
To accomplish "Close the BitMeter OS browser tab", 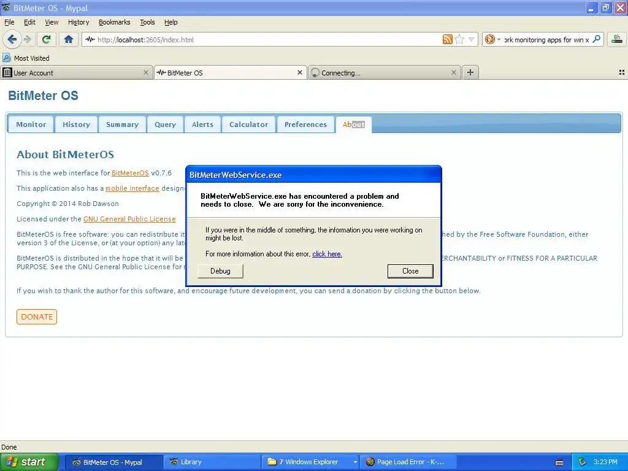I will [299, 72].
